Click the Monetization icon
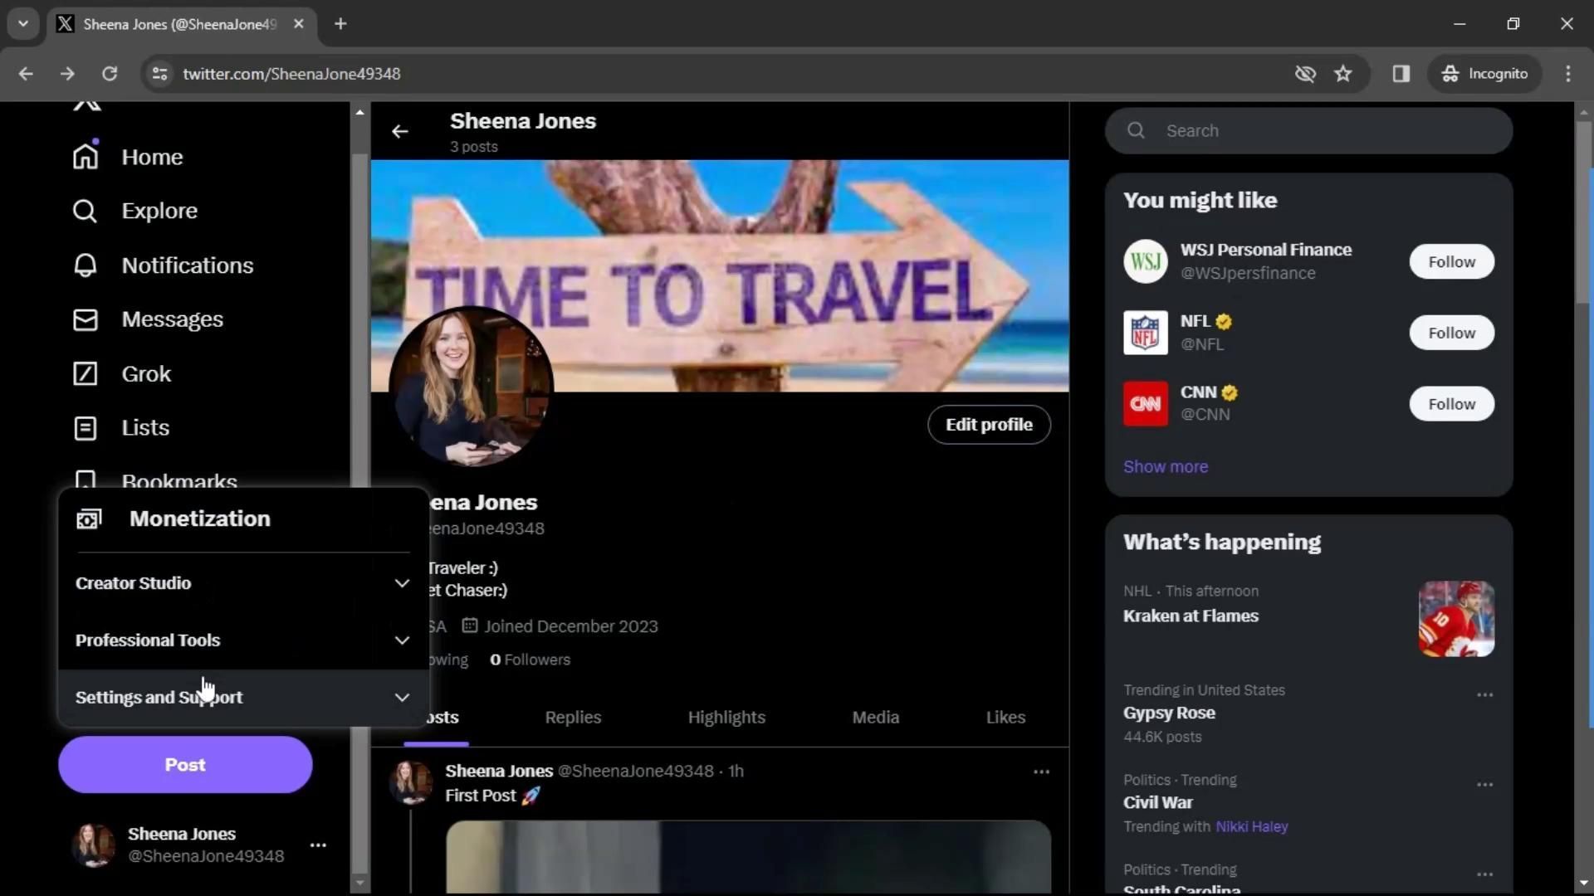The height and width of the screenshot is (896, 1594). coord(89,519)
